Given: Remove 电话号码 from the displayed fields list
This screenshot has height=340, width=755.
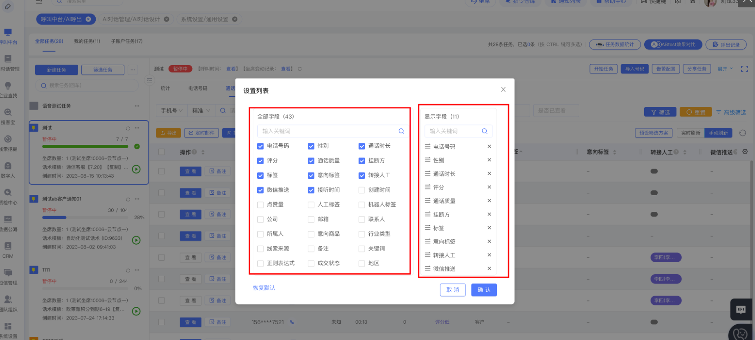Looking at the screenshot, I should (x=489, y=146).
